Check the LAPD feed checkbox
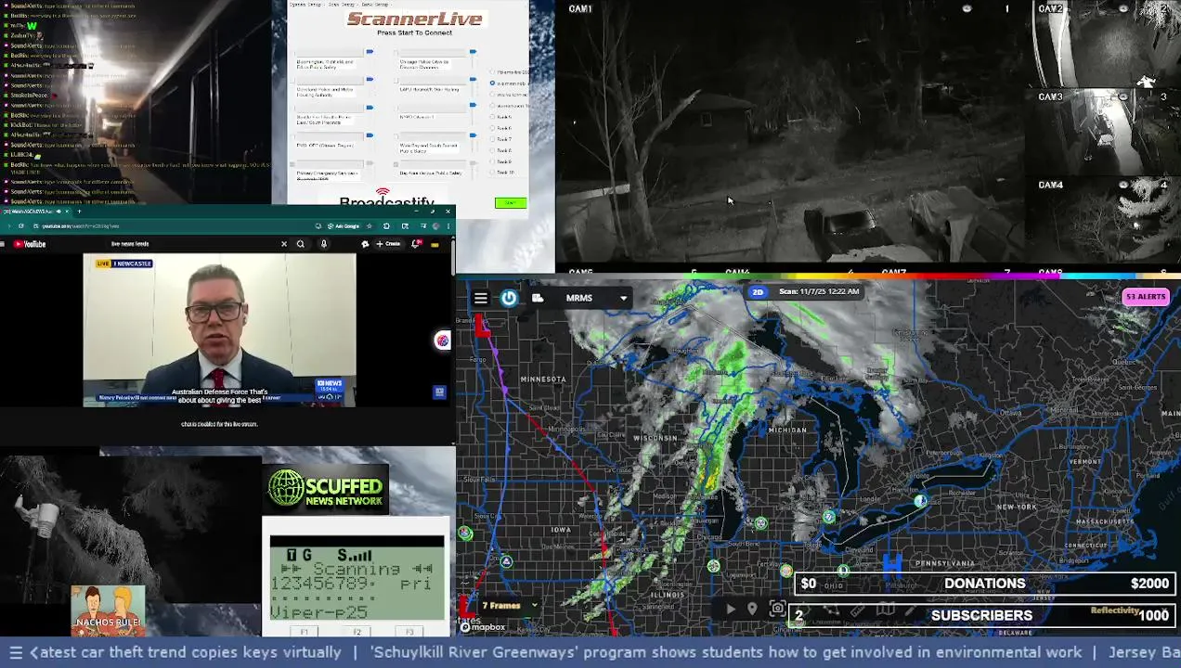This screenshot has width=1181, height=668. [x=396, y=81]
